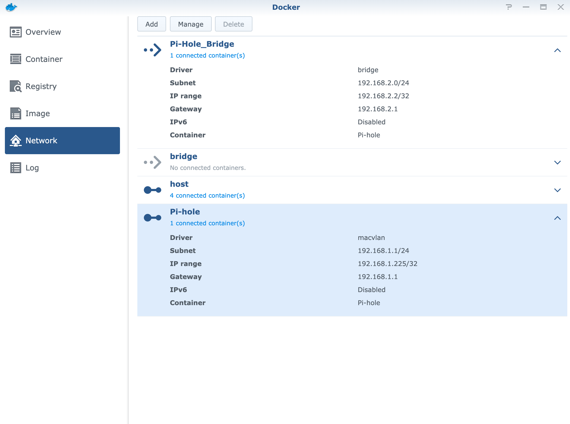570x424 pixels.
Task: Expand the bridge network details
Action: (x=558, y=163)
